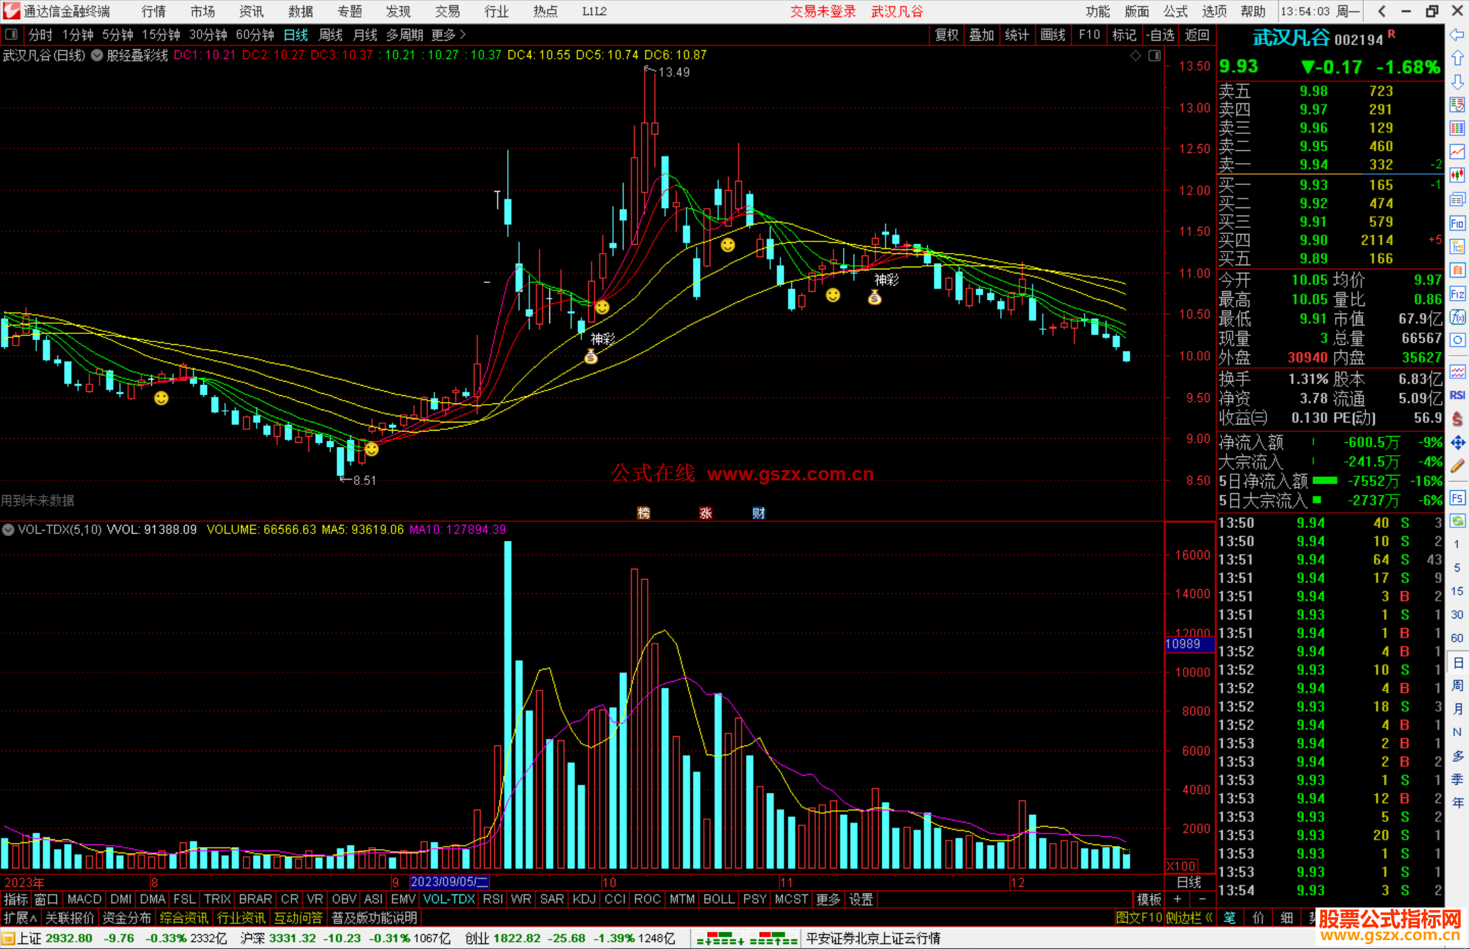
Task: Click the 复权 button
Action: coord(946,35)
